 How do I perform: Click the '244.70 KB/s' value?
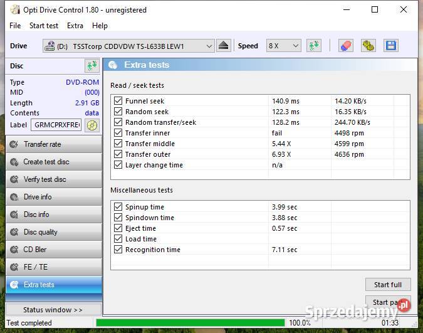pyautogui.click(x=352, y=122)
